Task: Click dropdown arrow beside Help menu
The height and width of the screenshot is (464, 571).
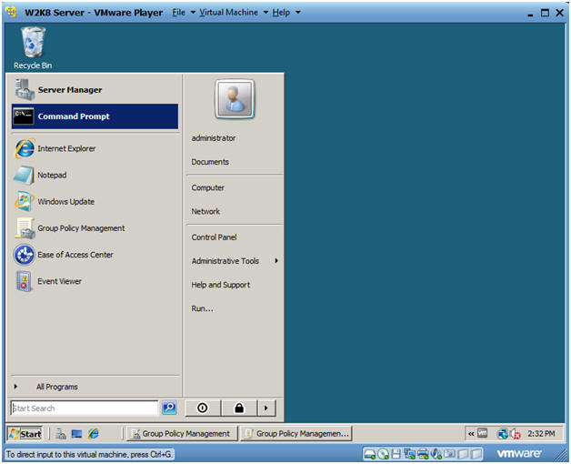Action: click(297, 13)
